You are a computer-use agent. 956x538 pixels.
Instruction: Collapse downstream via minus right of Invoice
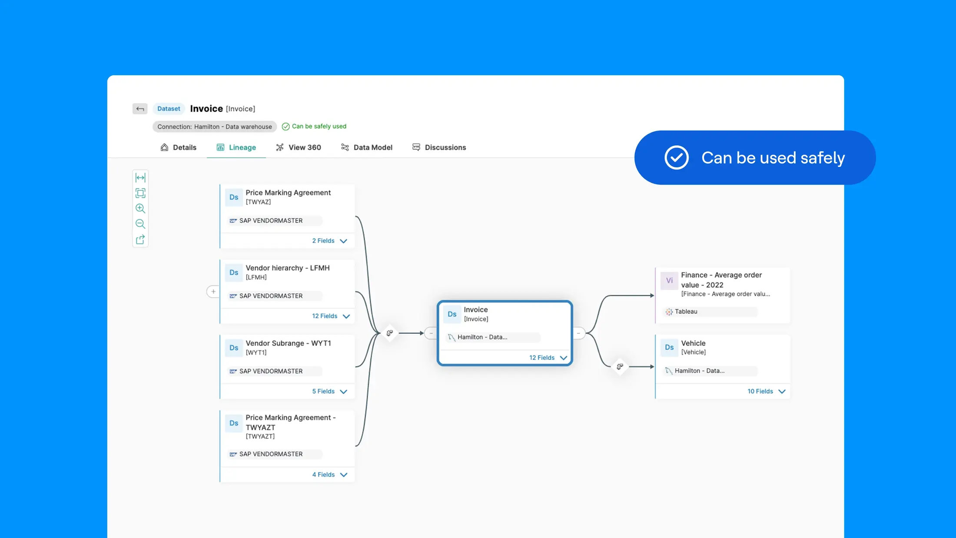578,333
